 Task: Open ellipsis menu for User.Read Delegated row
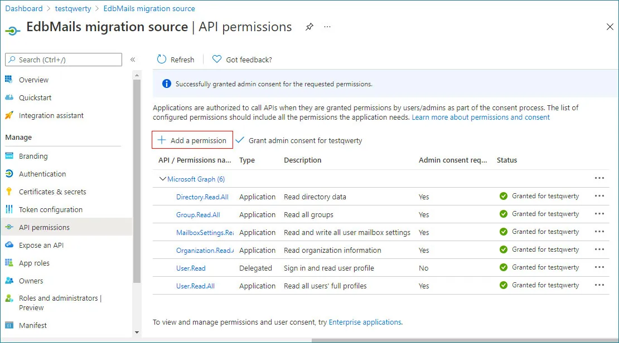tap(599, 267)
